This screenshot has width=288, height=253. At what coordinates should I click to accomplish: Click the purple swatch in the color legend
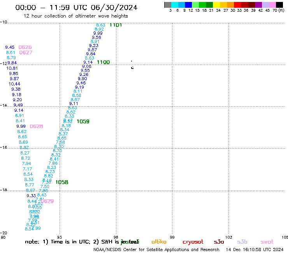click(x=258, y=5)
